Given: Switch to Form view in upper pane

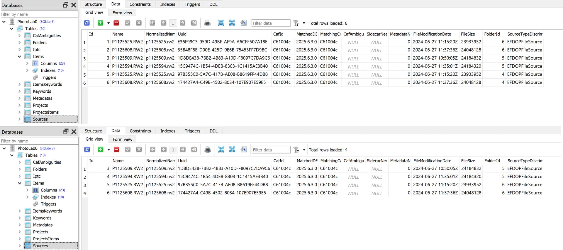Looking at the screenshot, I should 122,13.
